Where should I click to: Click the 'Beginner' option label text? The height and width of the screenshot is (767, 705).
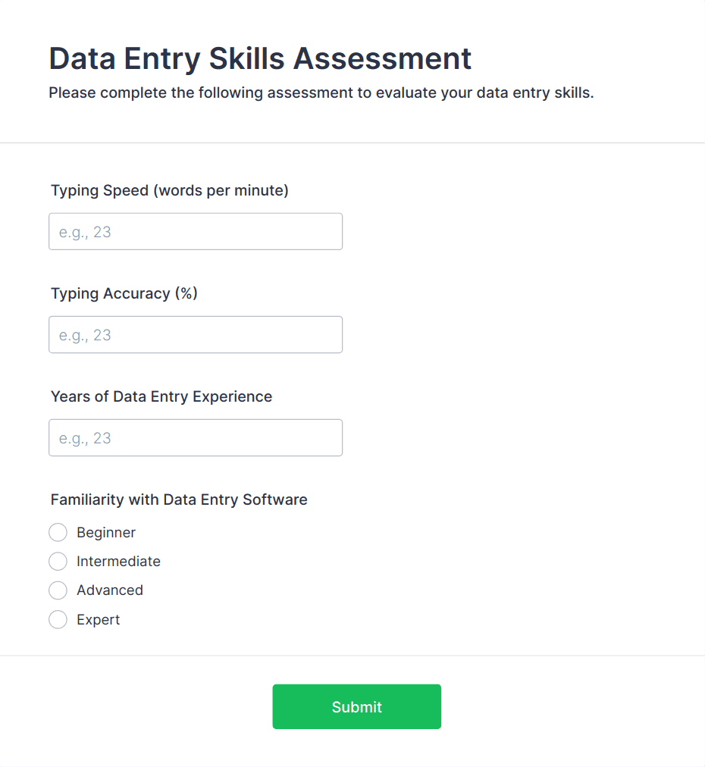click(105, 532)
